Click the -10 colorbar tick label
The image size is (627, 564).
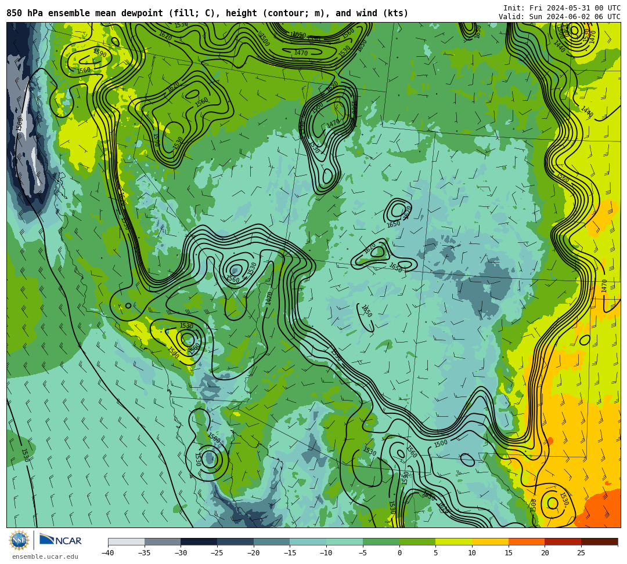326,553
